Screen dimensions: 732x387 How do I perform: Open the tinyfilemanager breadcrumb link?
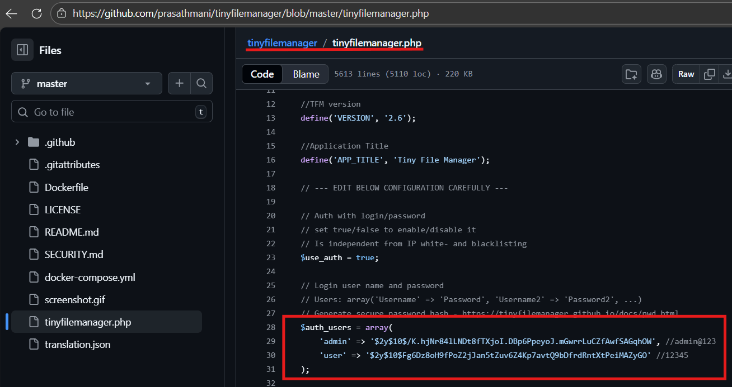(283, 43)
